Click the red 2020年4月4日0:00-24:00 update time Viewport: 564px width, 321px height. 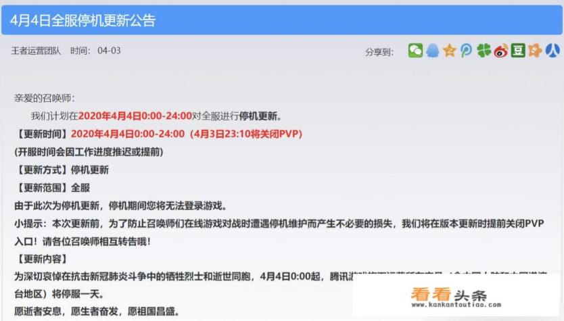(x=128, y=134)
